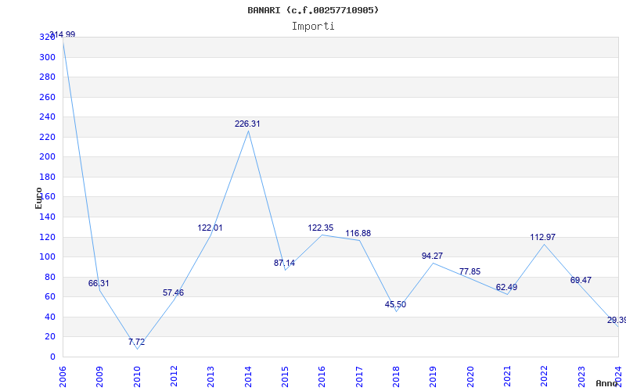Select the 60 y-axis tick label
626x391 pixels.
tap(50, 297)
